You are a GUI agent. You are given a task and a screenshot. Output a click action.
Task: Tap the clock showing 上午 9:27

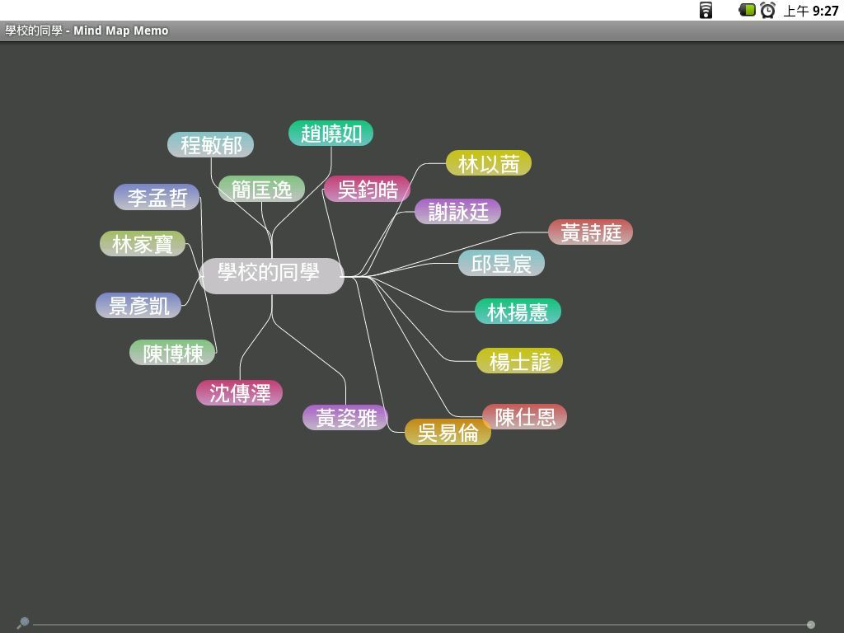(x=811, y=11)
